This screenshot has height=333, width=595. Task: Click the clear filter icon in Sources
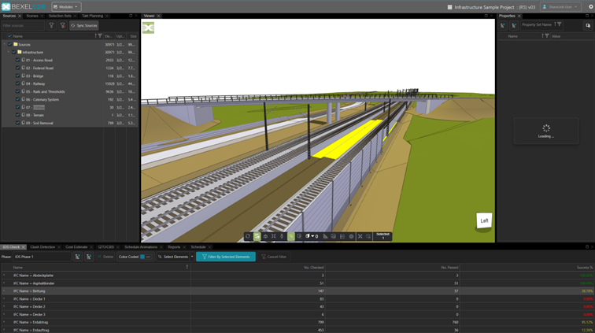63,25
